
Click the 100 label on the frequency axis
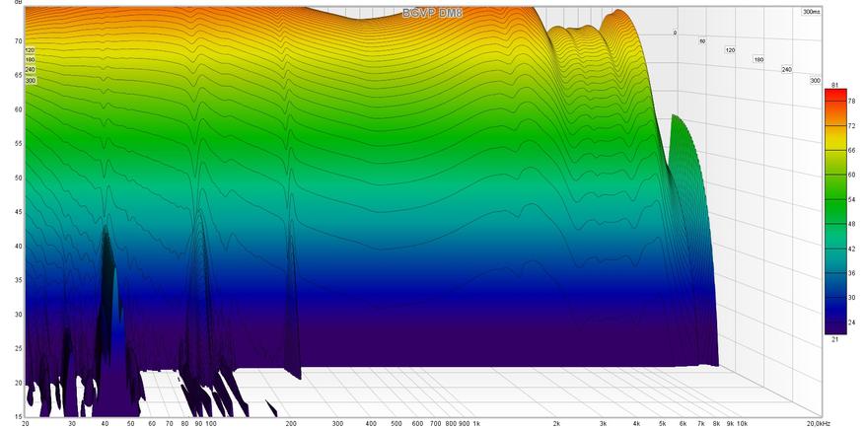pos(211,424)
